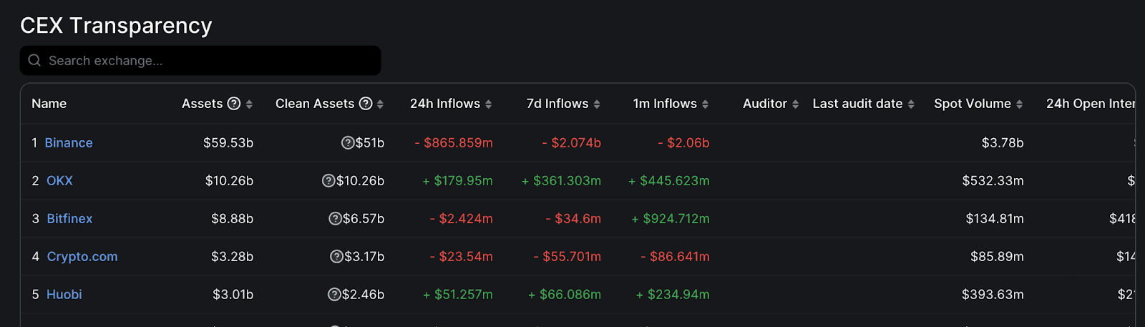This screenshot has height=327, width=1145.
Task: Click help icon beside OKX's $10.26b clean assets
Action: pyautogui.click(x=328, y=181)
